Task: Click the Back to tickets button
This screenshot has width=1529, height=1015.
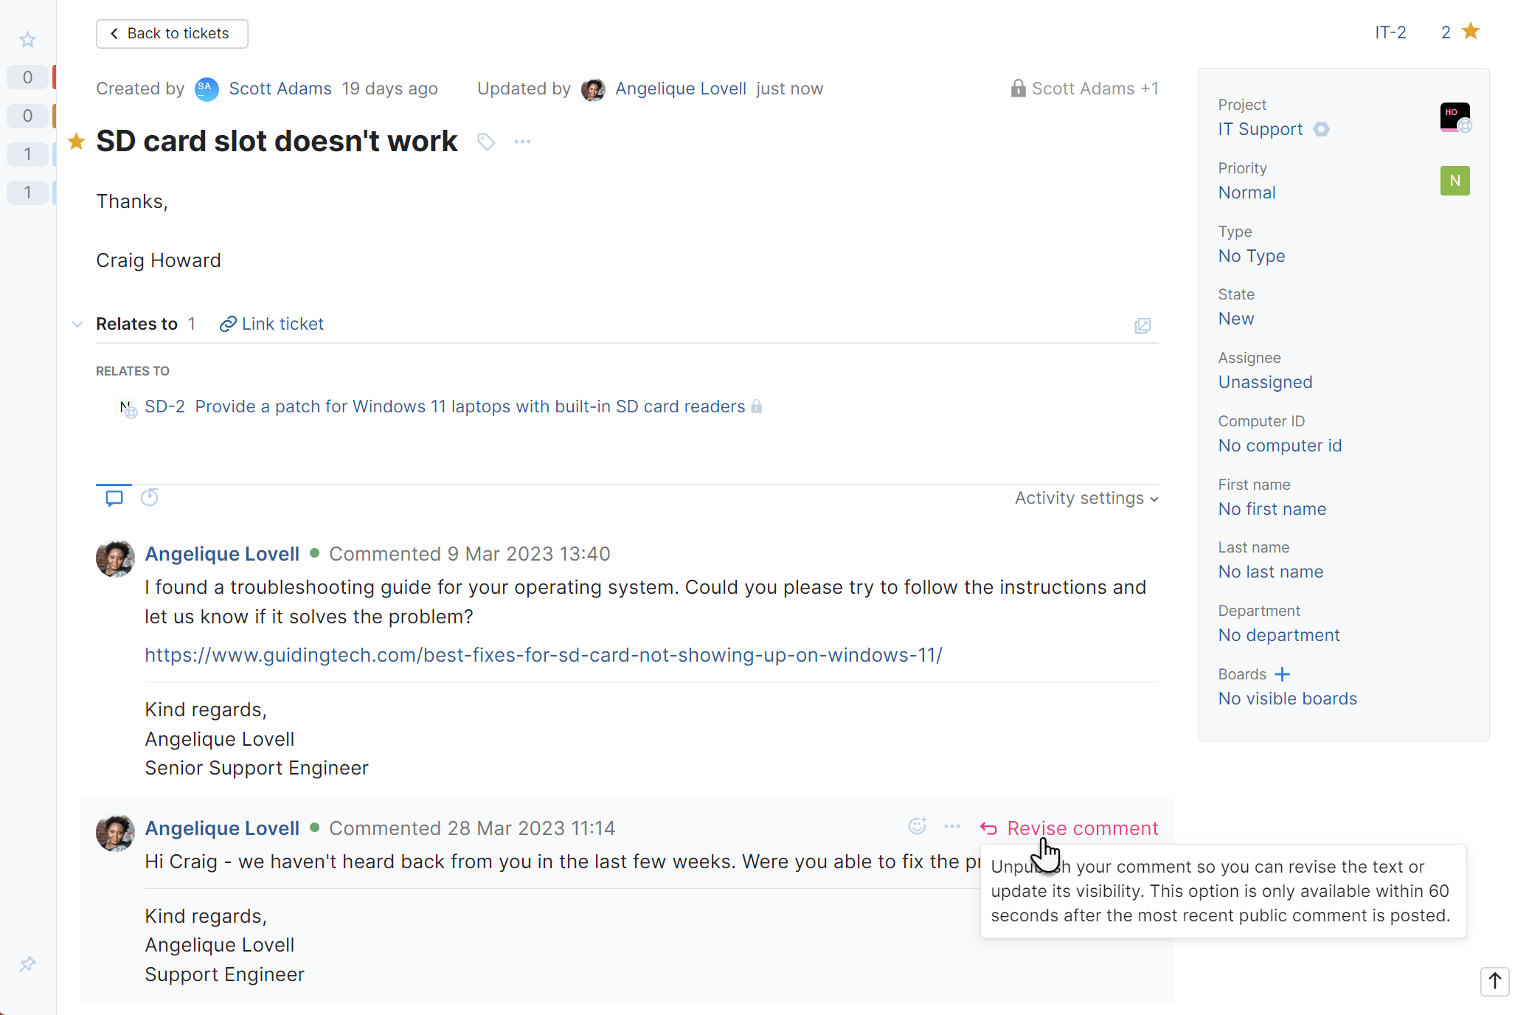Action: click(172, 34)
